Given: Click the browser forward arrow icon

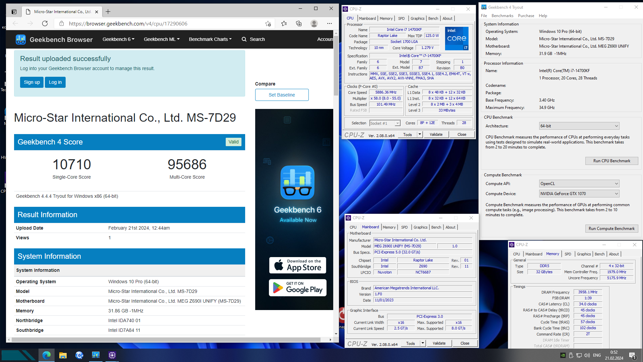Looking at the screenshot, I should 30,23.
